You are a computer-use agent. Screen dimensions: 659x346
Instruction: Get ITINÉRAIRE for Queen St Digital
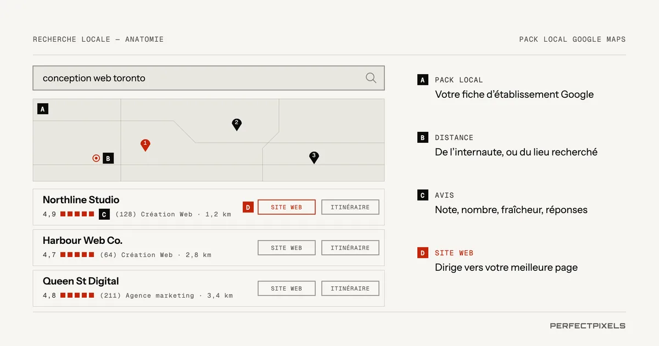point(350,288)
